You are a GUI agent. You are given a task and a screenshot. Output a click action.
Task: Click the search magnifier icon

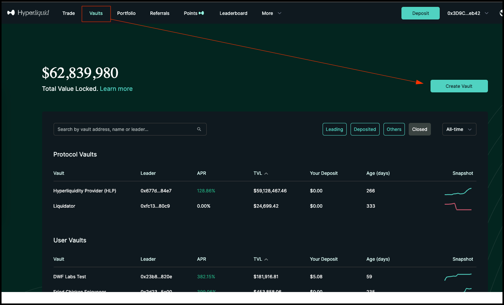pyautogui.click(x=199, y=129)
